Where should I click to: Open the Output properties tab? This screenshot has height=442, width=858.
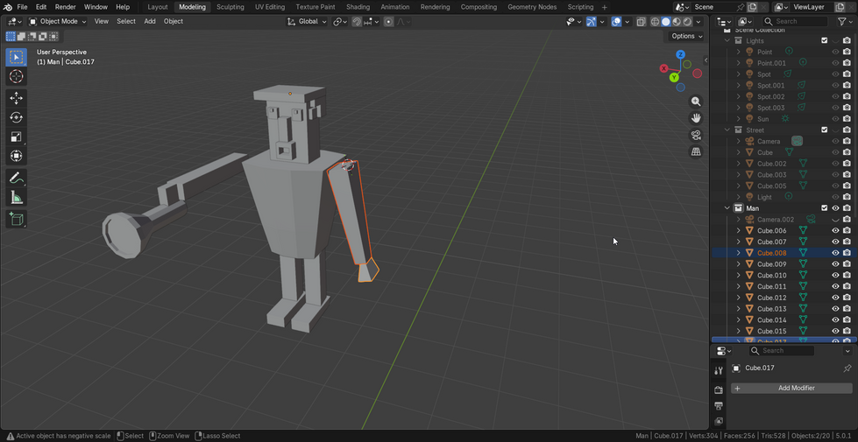click(719, 406)
